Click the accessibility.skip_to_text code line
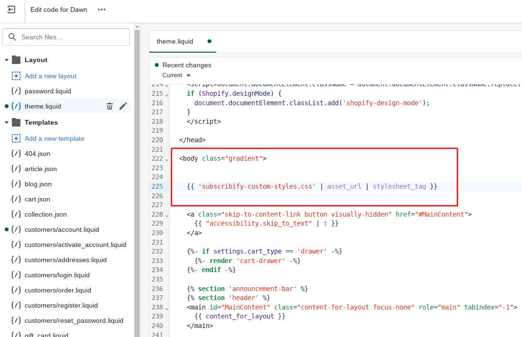The width and height of the screenshot is (522, 337). tap(266, 223)
